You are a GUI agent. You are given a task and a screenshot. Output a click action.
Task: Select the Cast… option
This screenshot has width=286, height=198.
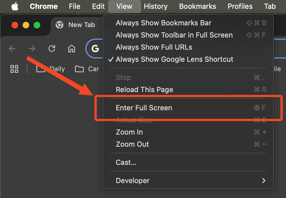click(x=188, y=162)
